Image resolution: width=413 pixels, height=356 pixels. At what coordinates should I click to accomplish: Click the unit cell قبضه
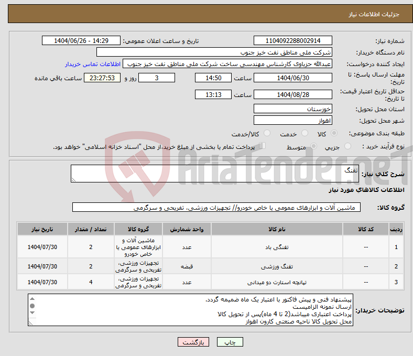(x=187, y=266)
